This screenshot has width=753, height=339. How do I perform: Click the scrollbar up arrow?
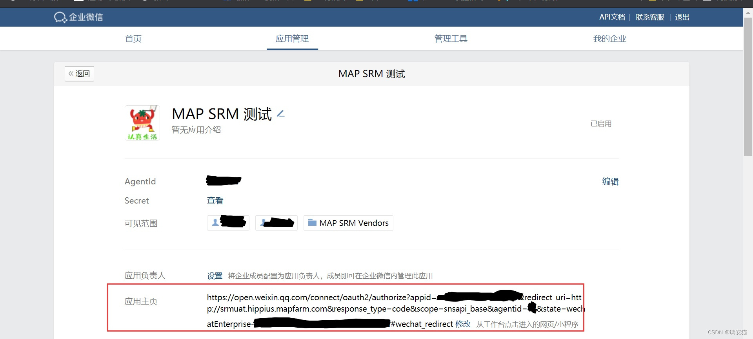pos(748,13)
